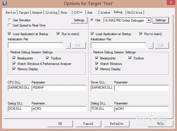This screenshot has height=131, width=177.
Task: Click the Driver DLL field SARMCM3.DLL
Action: pyautogui.click(x=102, y=88)
